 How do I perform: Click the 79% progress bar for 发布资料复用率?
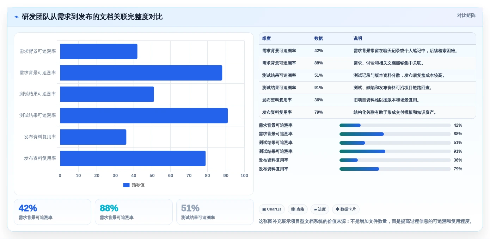pos(395,169)
